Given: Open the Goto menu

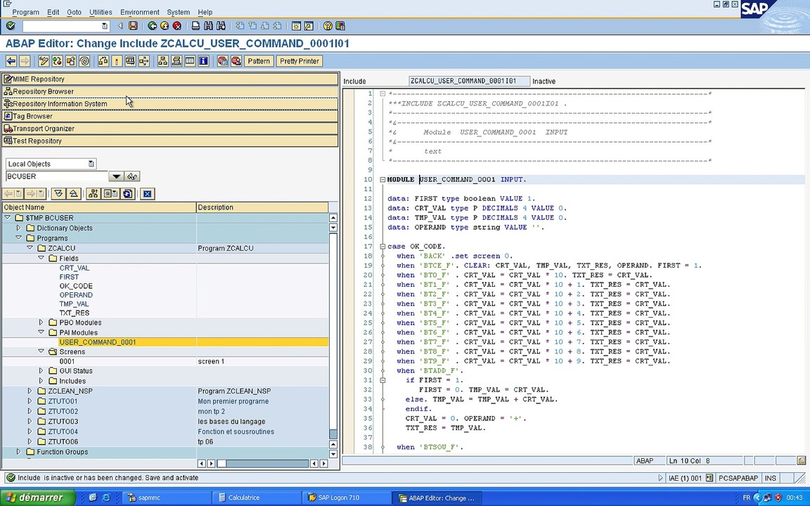Looking at the screenshot, I should pyautogui.click(x=74, y=12).
